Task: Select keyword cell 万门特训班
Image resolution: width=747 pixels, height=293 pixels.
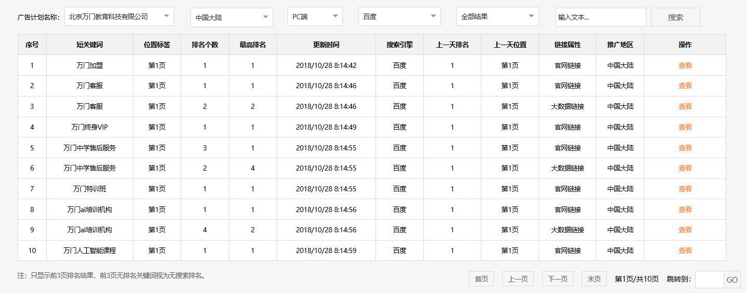Action: [x=90, y=189]
